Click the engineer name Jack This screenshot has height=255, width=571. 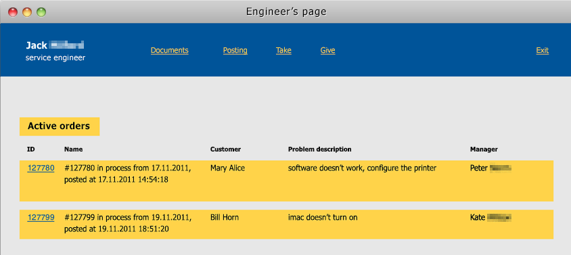(x=55, y=45)
